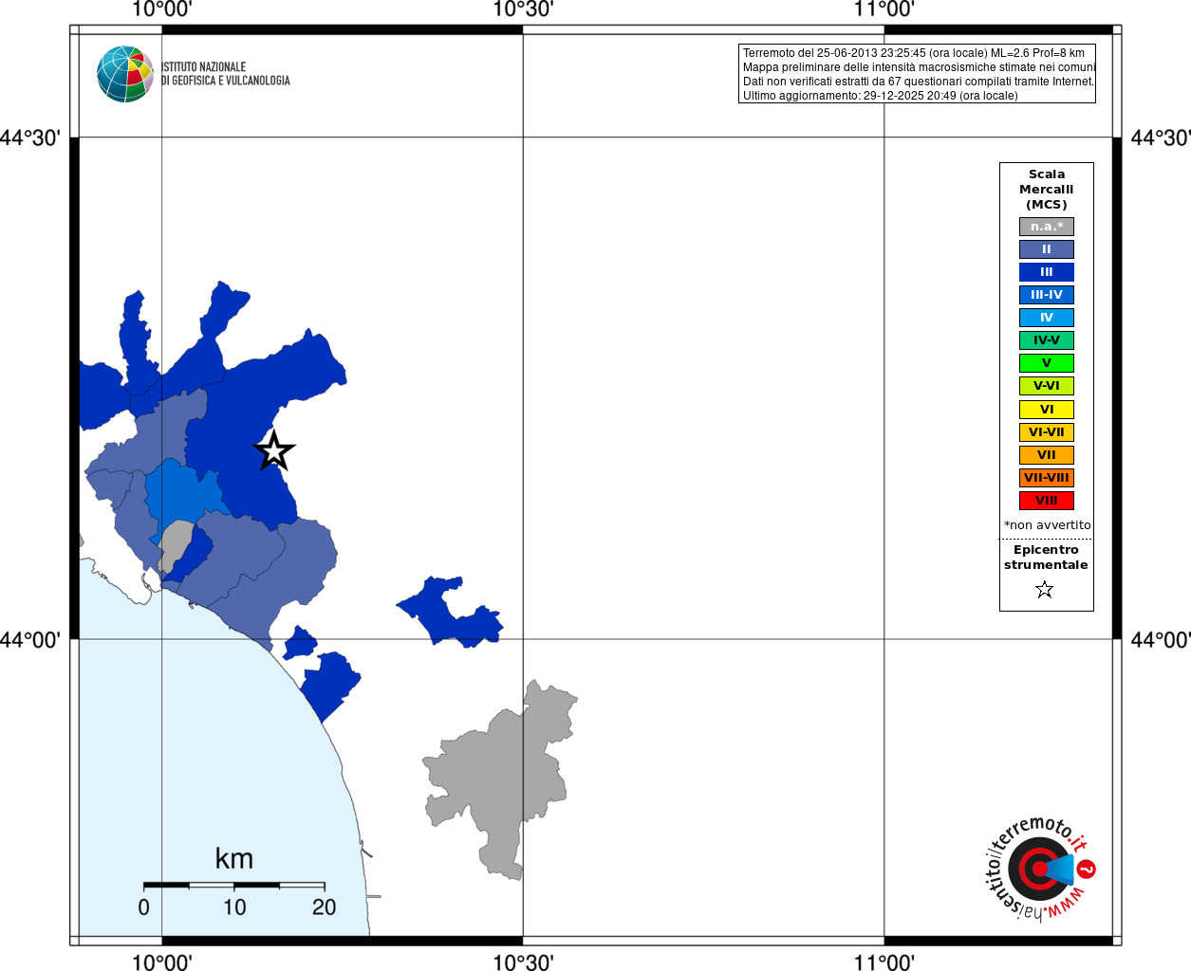The height and width of the screenshot is (971, 1191).
Task: Select the III-IV intensity legend swatch
Action: pos(1047,295)
